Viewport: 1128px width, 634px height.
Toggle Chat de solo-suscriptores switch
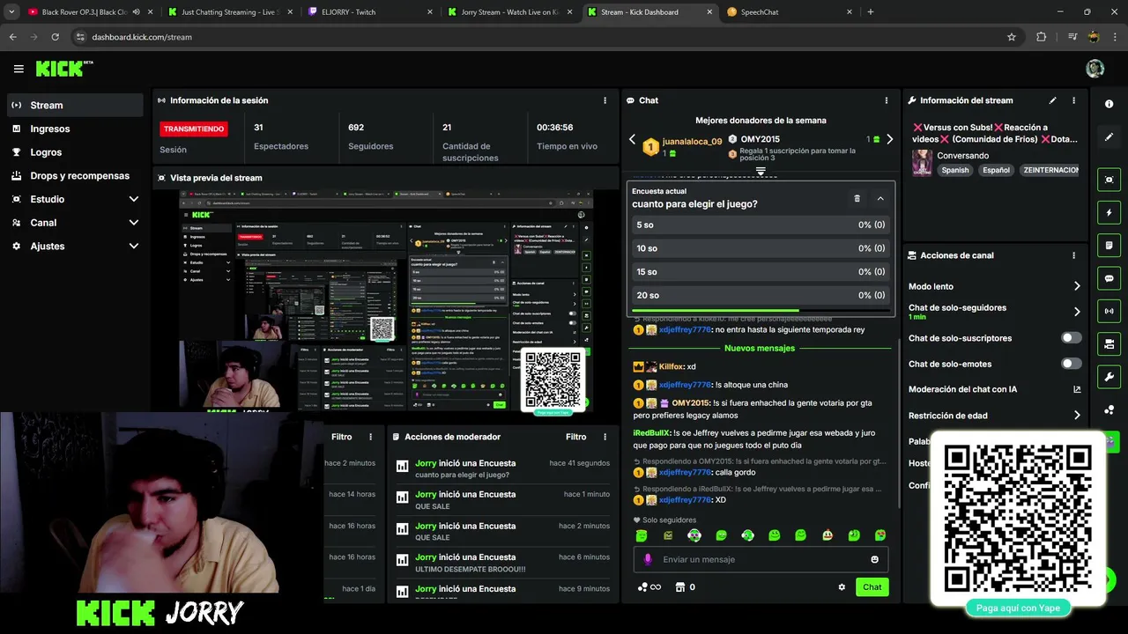click(1072, 338)
